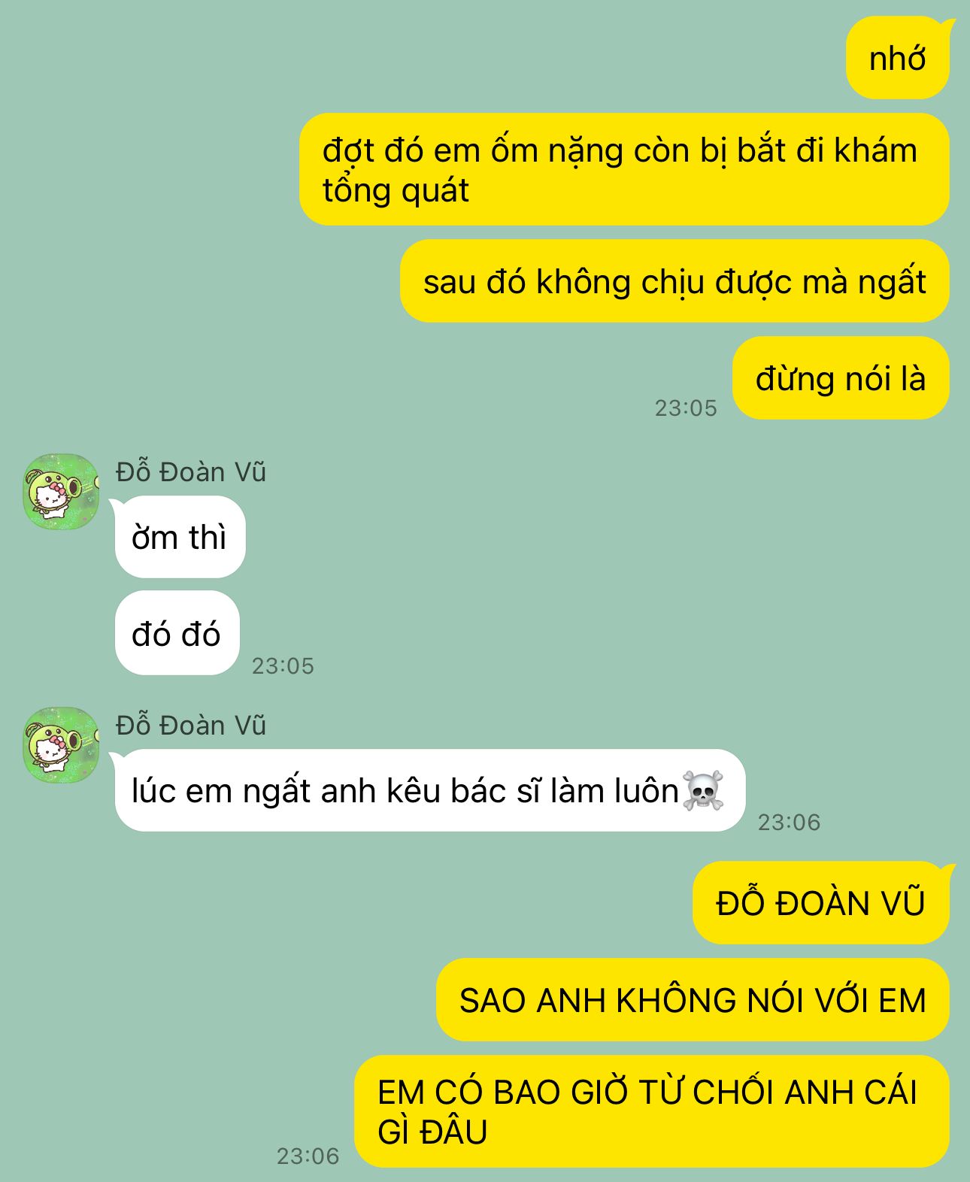The image size is (970, 1182).
Task: Select the 'đừng nói là' message bubble
Action: [x=841, y=377]
